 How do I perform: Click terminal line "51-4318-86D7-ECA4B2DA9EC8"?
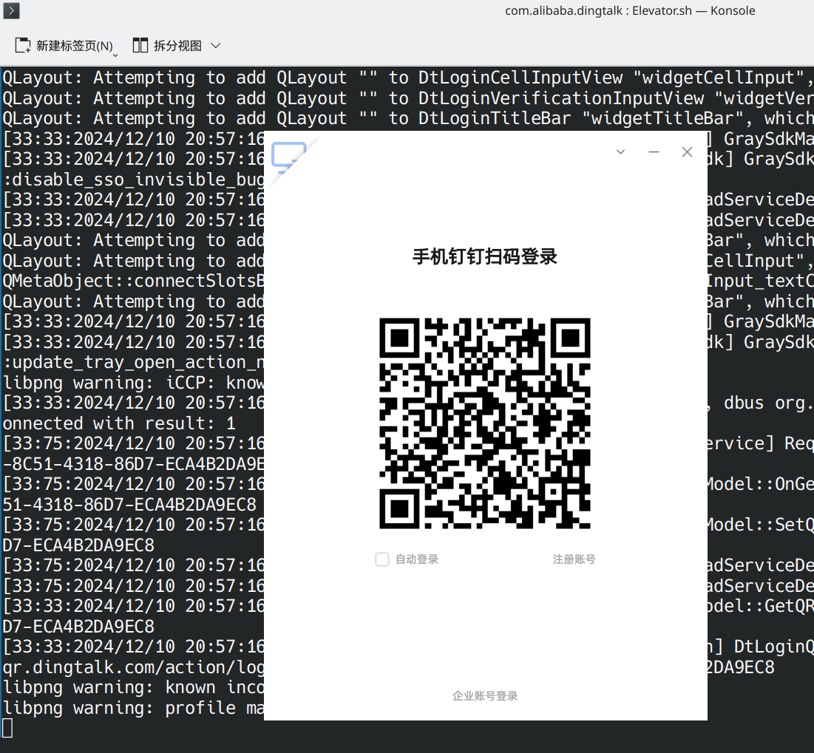[129, 505]
